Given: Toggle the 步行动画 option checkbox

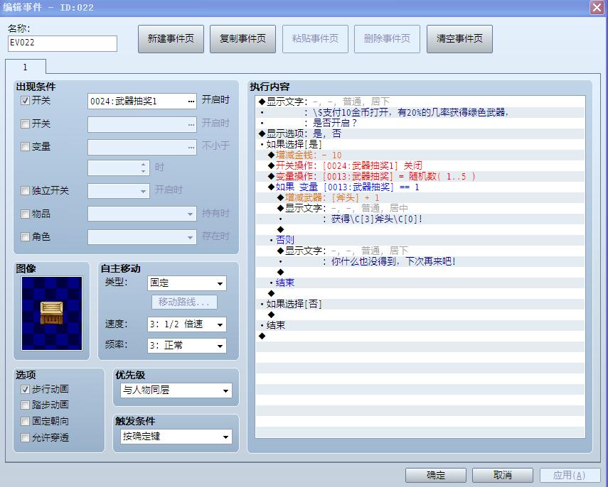Looking at the screenshot, I should 25,389.
